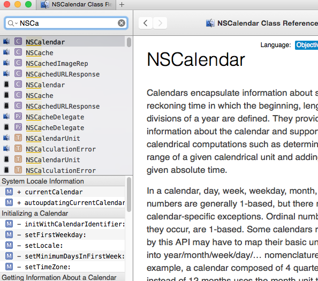Jump to setMinimumDaysInFirstWeek: method
The height and width of the screenshot is (281, 318).
(x=63, y=256)
